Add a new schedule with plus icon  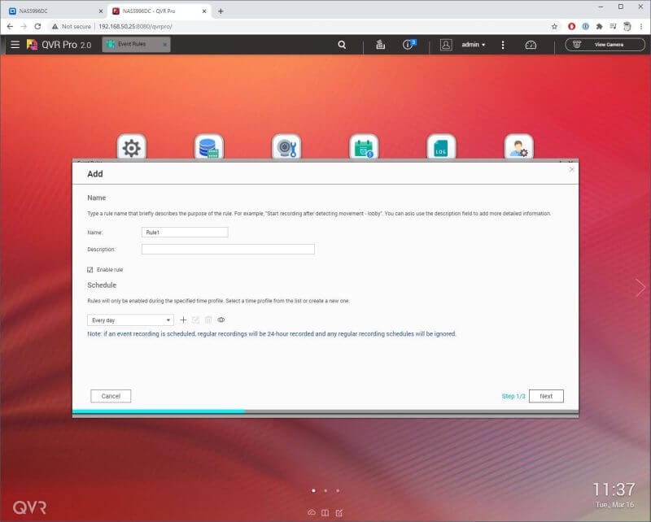tap(183, 320)
